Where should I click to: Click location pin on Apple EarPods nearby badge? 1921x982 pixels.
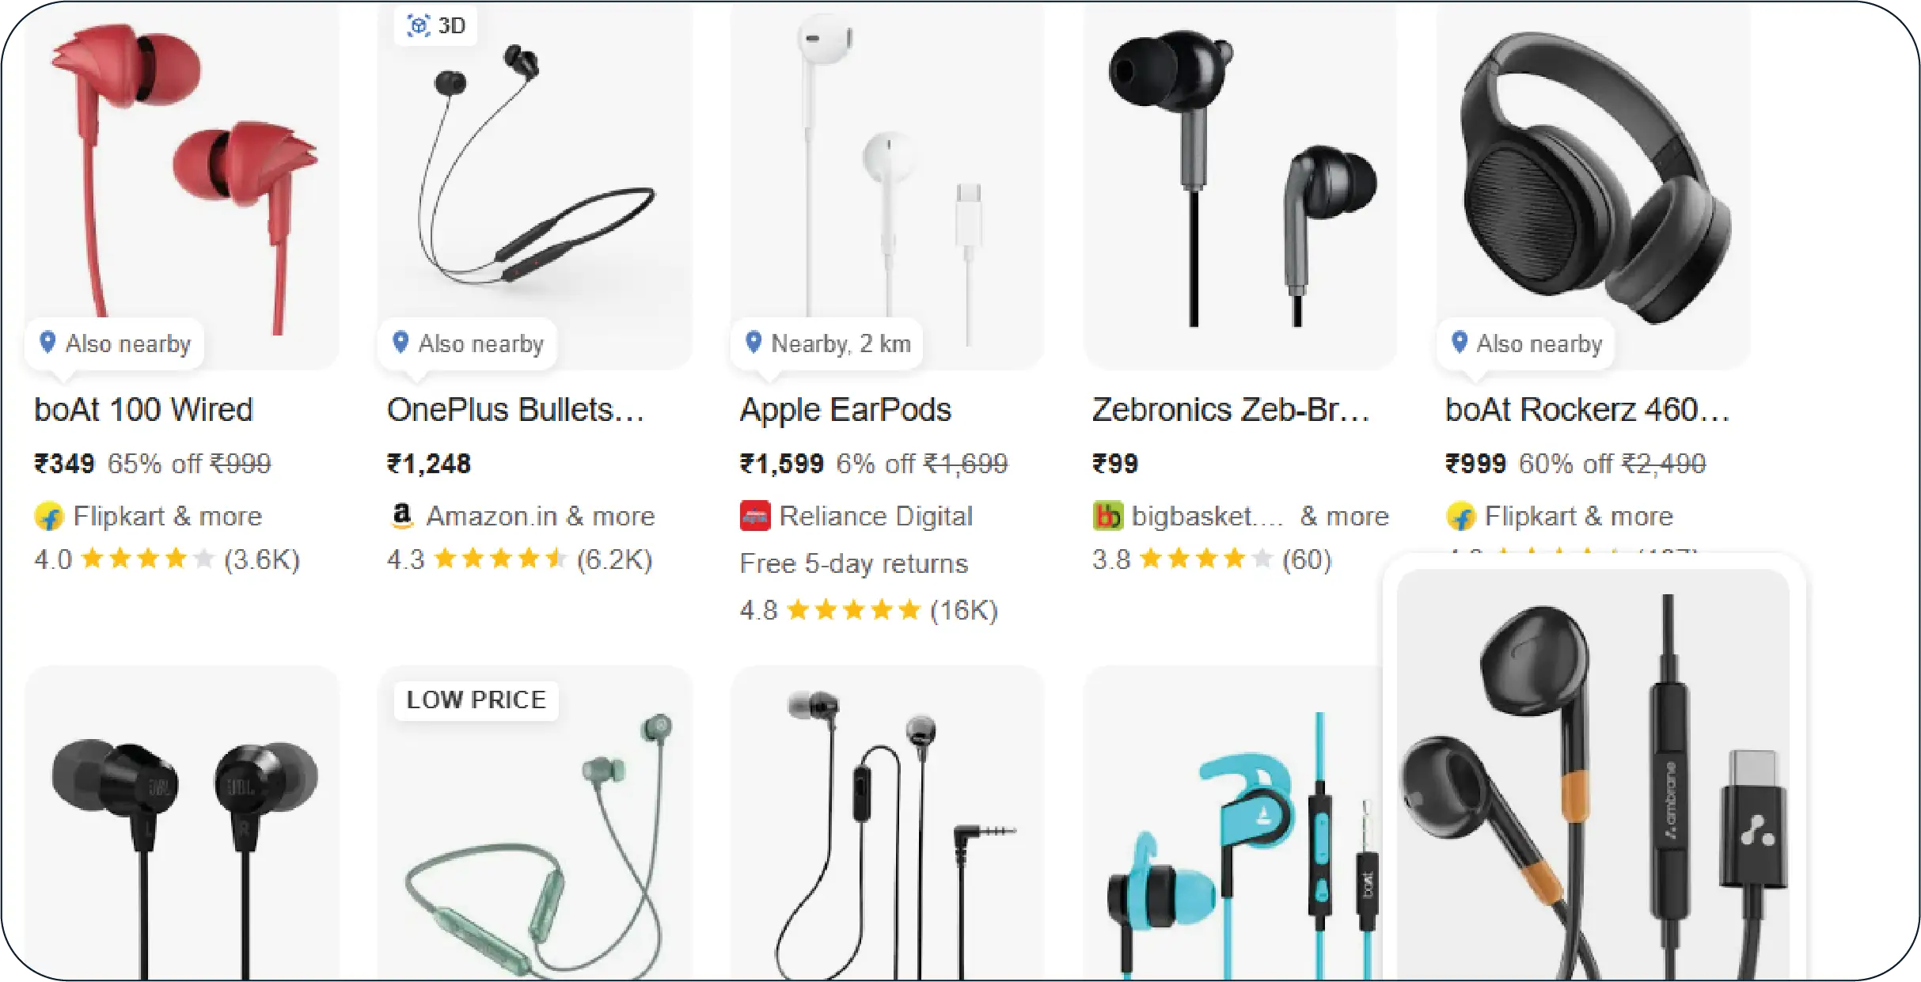click(x=754, y=343)
